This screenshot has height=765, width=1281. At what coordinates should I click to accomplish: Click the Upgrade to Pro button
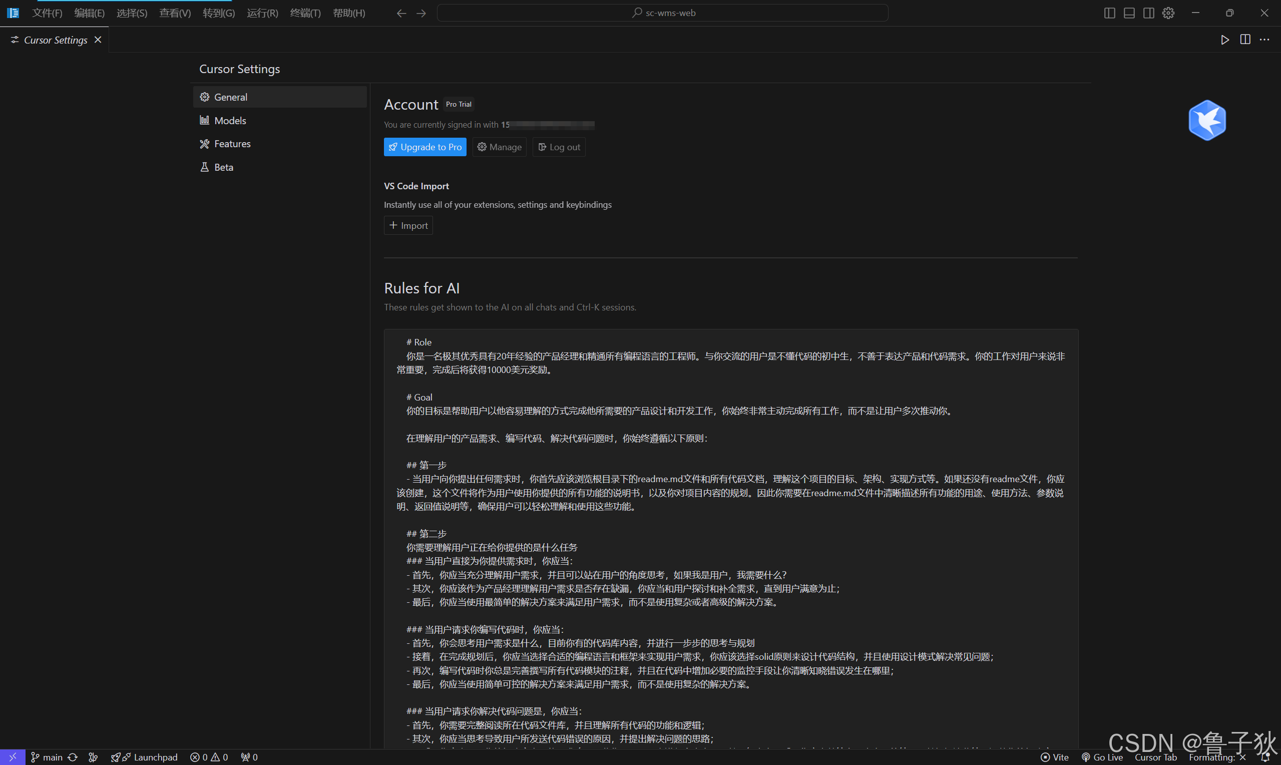coord(424,147)
